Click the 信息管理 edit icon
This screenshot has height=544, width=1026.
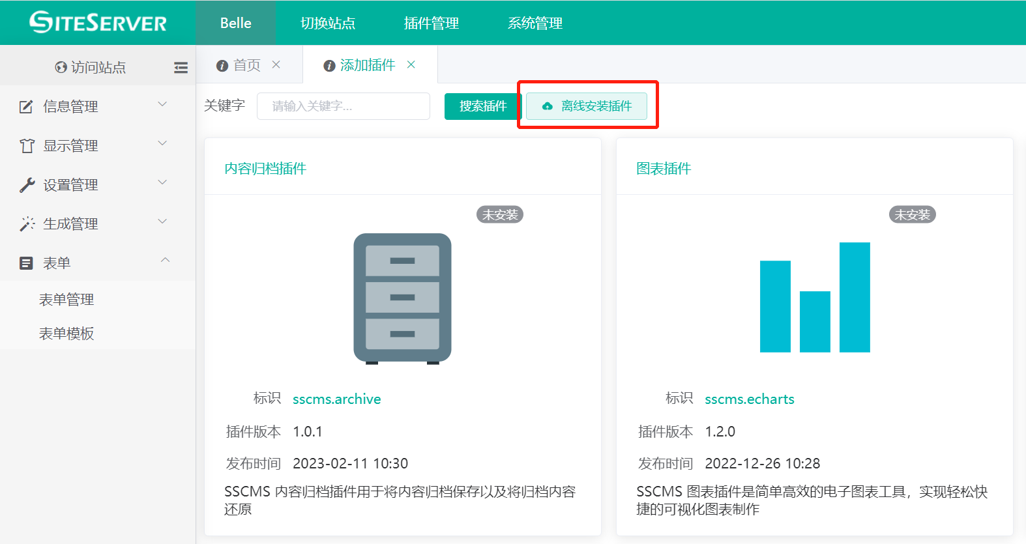click(x=26, y=107)
